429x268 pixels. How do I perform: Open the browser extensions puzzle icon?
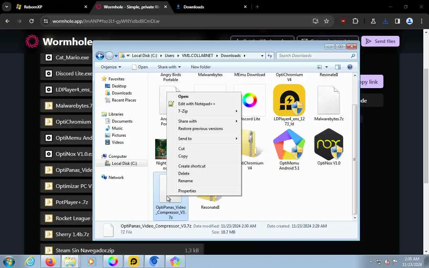coord(355,21)
